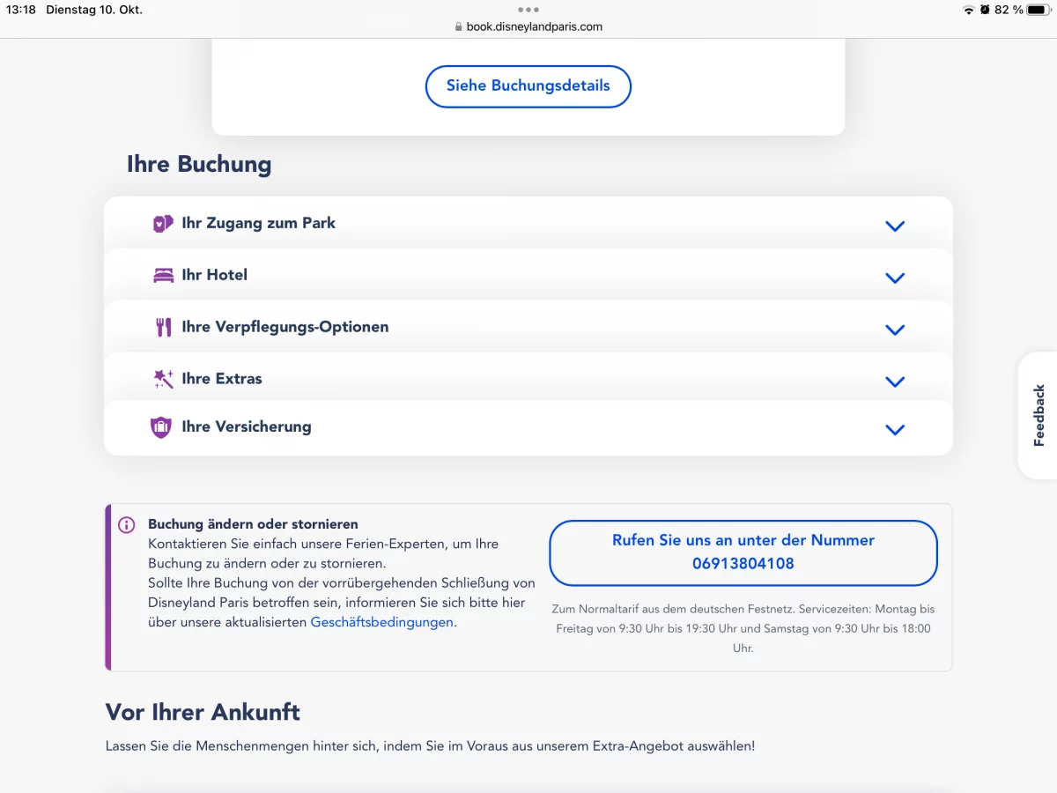This screenshot has height=793, width=1057.
Task: Tap the padlock icon in the address bar
Action: [458, 26]
